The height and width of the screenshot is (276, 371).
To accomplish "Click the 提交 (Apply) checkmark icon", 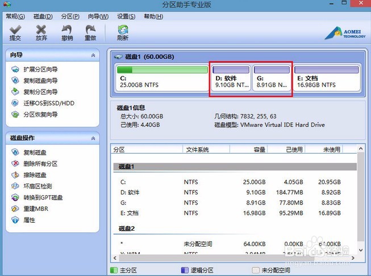I will (15, 30).
